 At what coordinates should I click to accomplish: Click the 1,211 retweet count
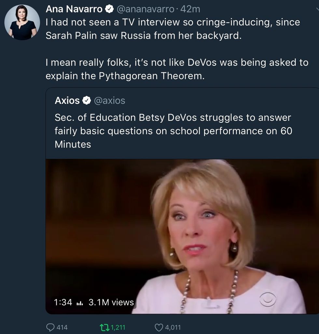(118, 327)
